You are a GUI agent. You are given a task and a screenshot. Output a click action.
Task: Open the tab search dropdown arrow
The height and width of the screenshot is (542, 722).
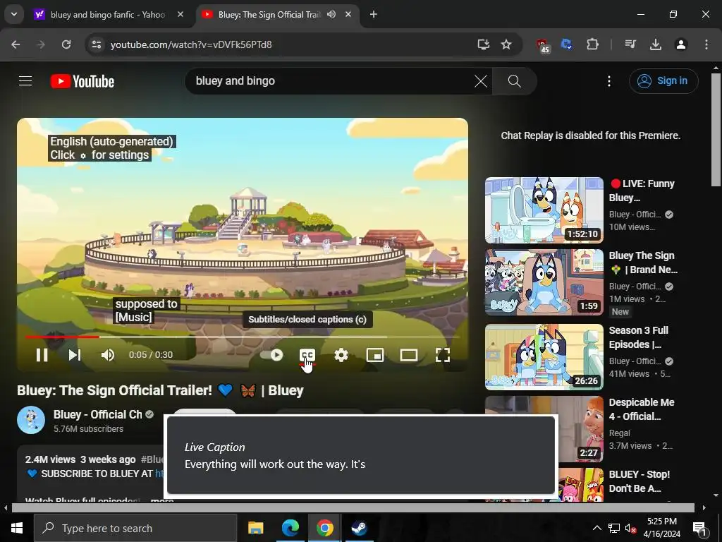click(14, 15)
